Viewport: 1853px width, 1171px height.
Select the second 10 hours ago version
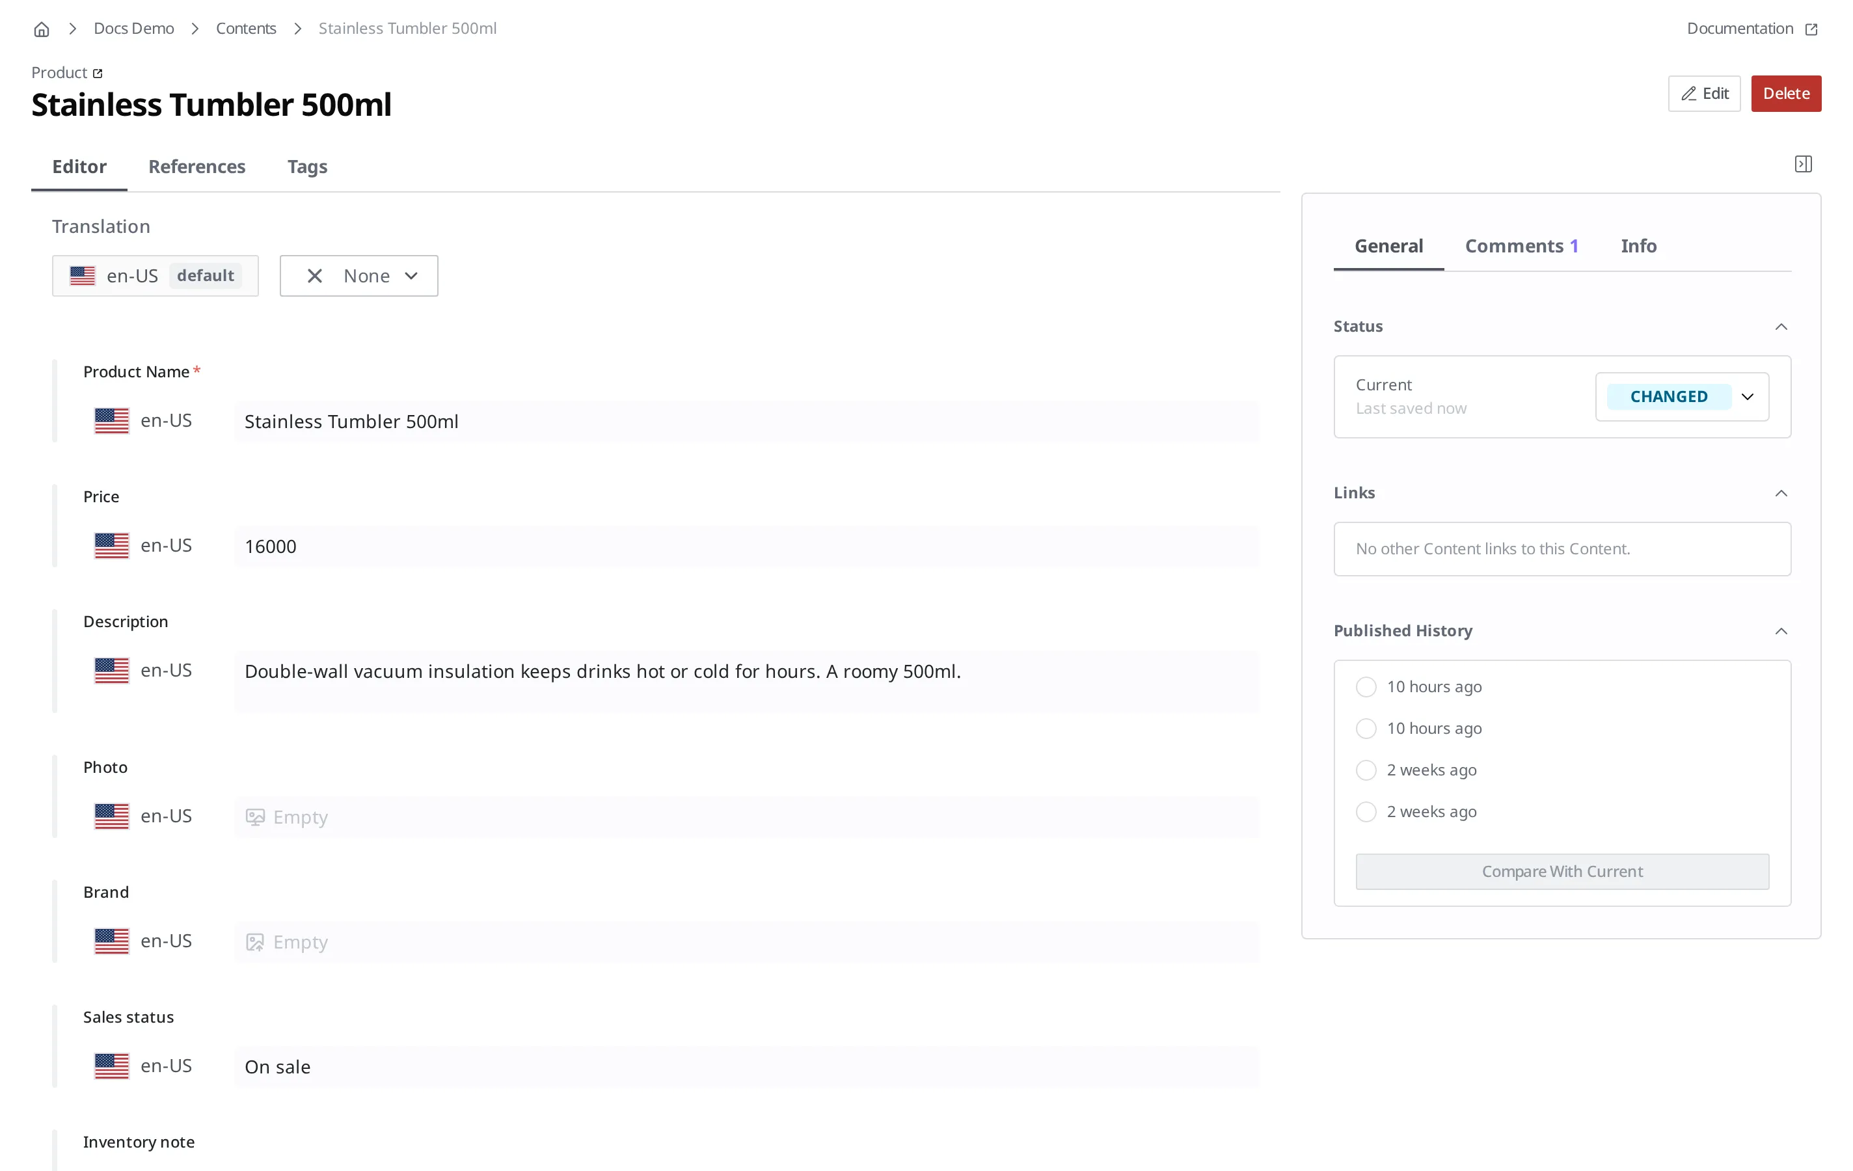1366,728
